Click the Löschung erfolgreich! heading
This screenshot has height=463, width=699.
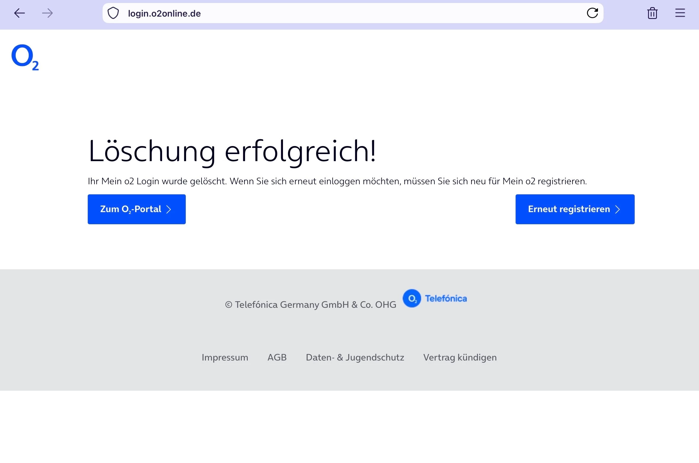tap(232, 151)
